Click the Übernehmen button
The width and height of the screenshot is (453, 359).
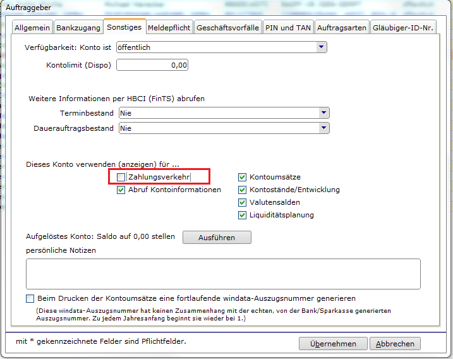point(333,344)
